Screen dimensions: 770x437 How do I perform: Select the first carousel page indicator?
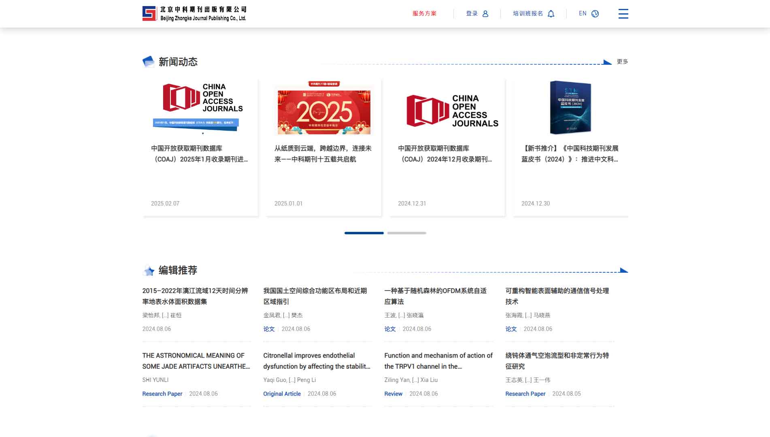[364, 233]
